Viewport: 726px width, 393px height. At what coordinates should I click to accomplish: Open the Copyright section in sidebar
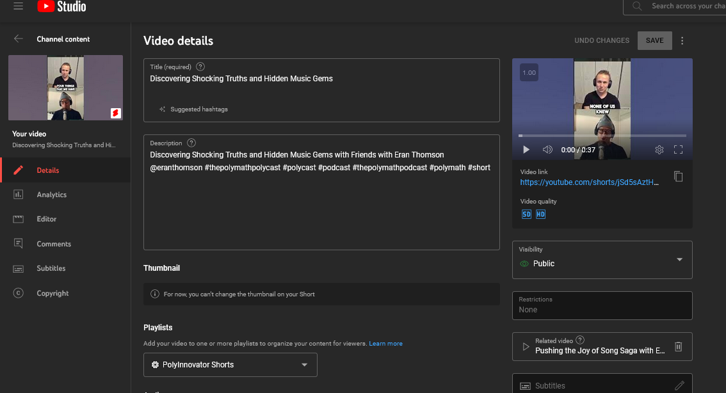[x=52, y=293]
